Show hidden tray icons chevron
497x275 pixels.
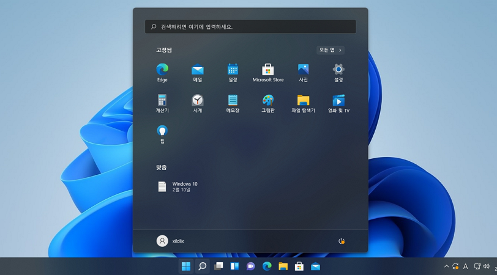446,266
